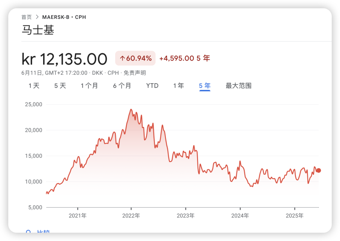The width and height of the screenshot is (340, 241).
Task: Select the 1个月 range tab
Action: coord(89,86)
